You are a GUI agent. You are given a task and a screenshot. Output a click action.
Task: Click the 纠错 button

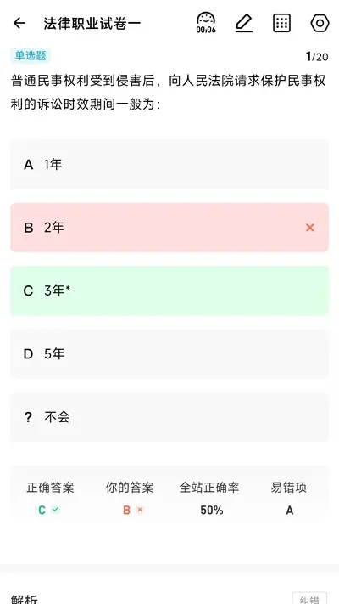click(x=309, y=599)
